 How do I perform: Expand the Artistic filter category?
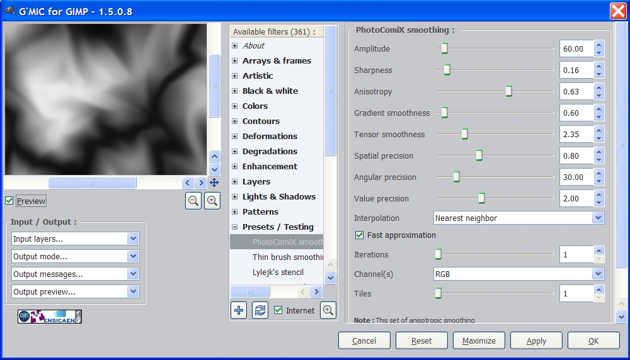[x=234, y=76]
